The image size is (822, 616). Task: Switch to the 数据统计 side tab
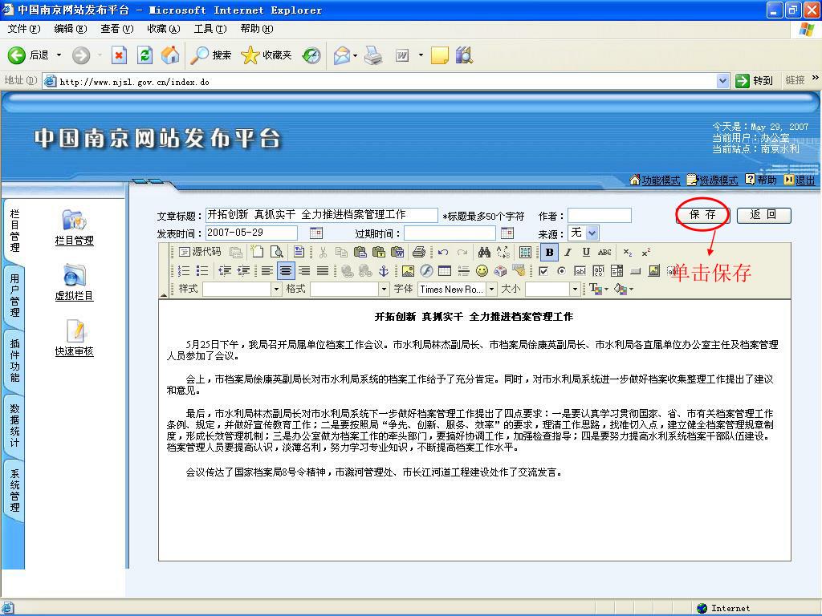[14, 425]
